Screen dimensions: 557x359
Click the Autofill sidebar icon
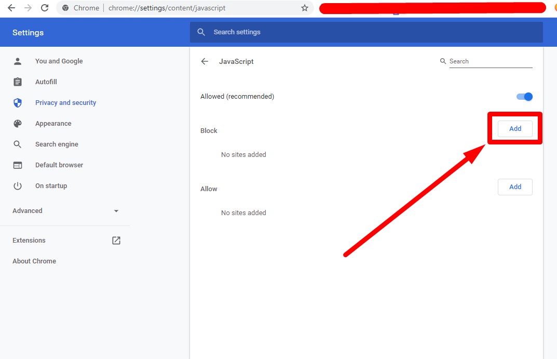(x=18, y=82)
